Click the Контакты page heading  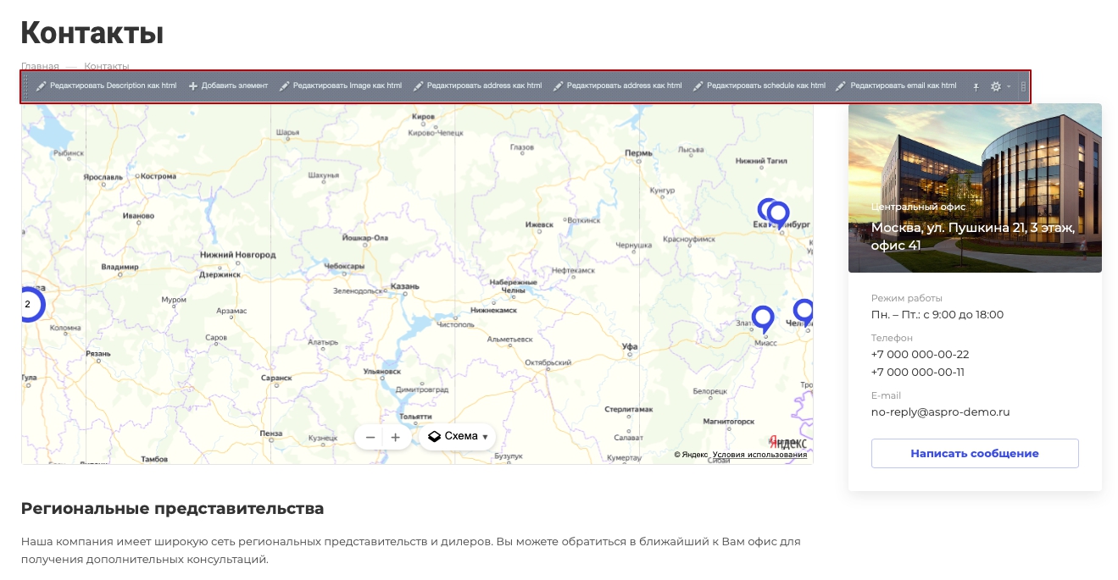(x=92, y=32)
